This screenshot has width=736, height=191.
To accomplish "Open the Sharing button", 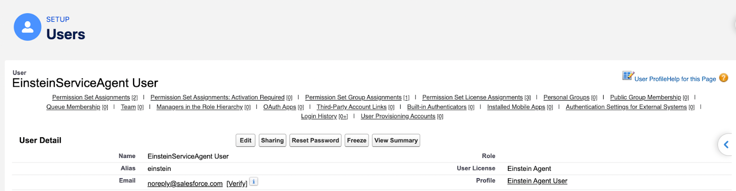I will (272, 140).
